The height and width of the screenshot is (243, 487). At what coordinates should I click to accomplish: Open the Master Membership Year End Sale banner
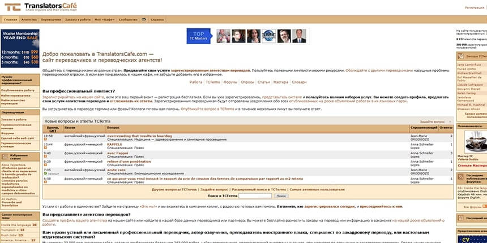pyautogui.click(x=20, y=48)
